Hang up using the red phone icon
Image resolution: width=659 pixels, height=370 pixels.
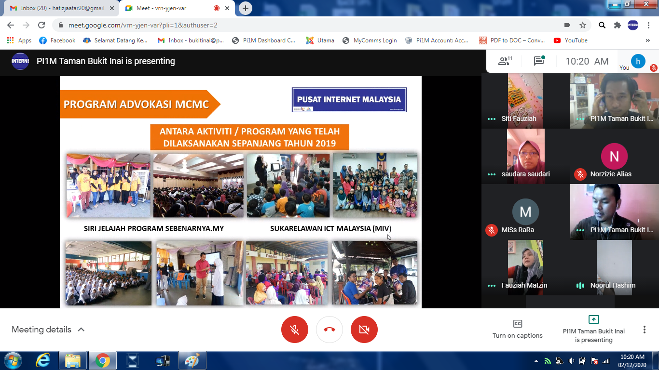pyautogui.click(x=329, y=330)
